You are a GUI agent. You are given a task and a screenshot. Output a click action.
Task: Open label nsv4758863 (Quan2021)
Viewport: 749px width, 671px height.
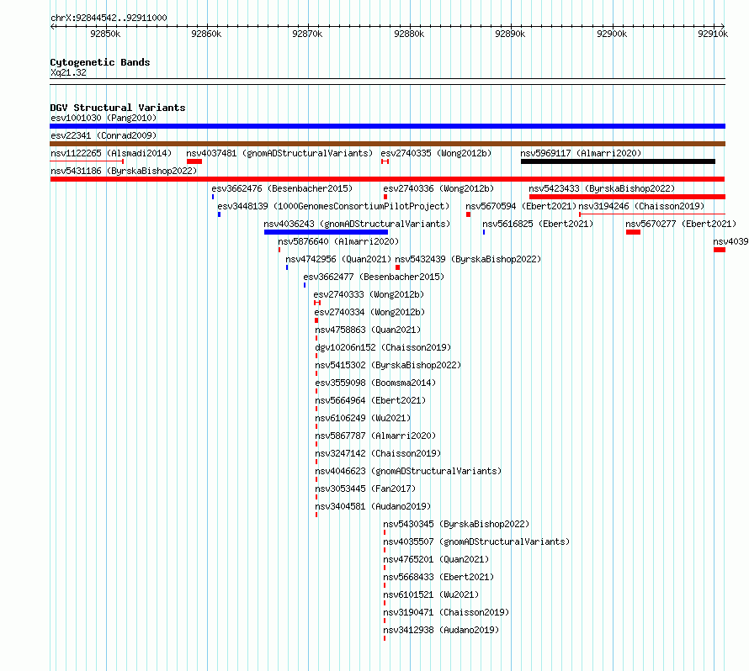[368, 330]
